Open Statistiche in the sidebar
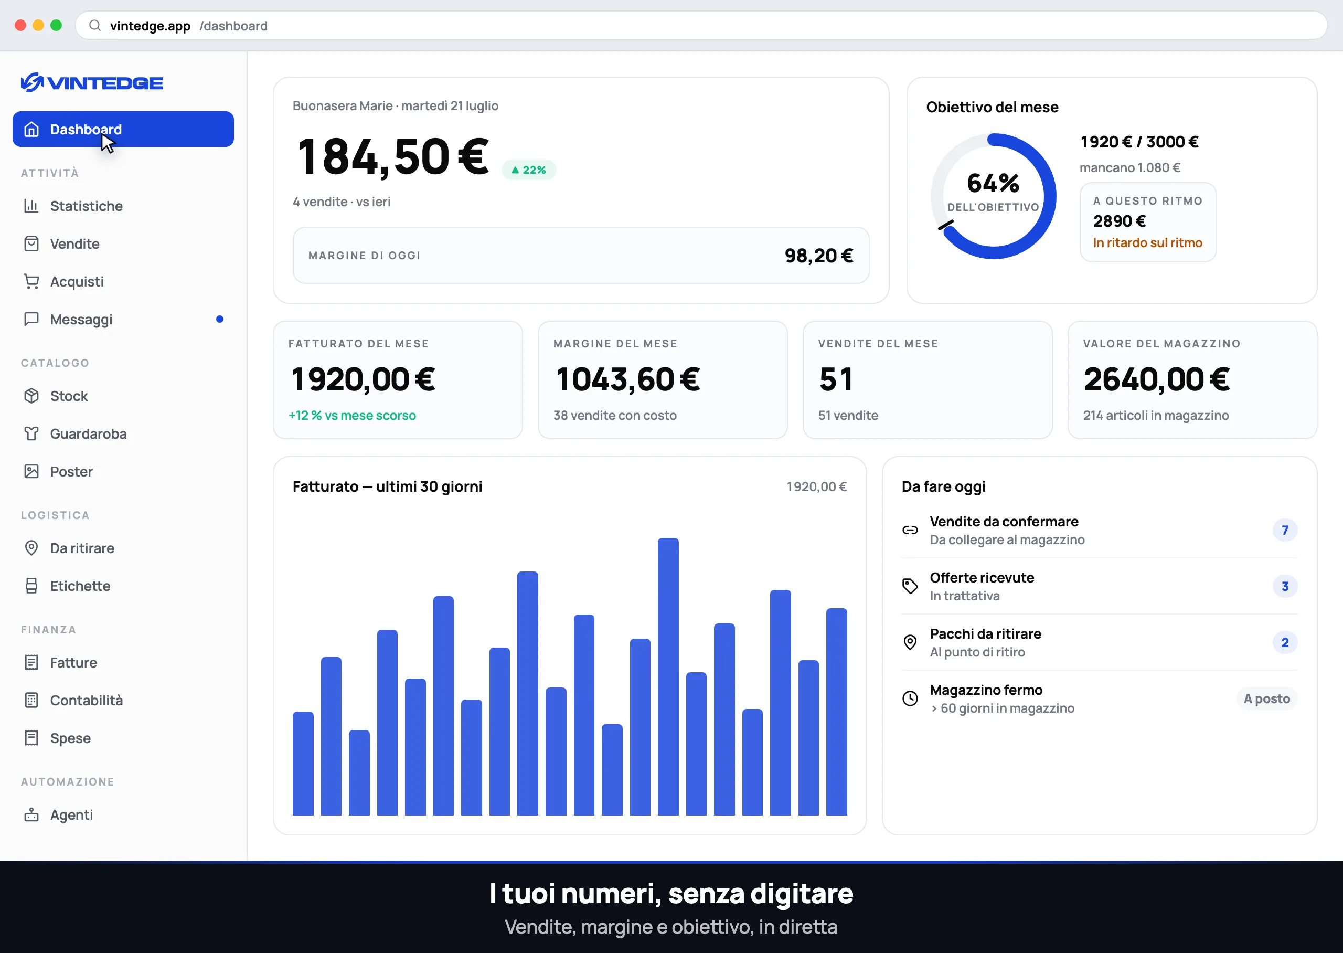The width and height of the screenshot is (1343, 953). [x=123, y=206]
